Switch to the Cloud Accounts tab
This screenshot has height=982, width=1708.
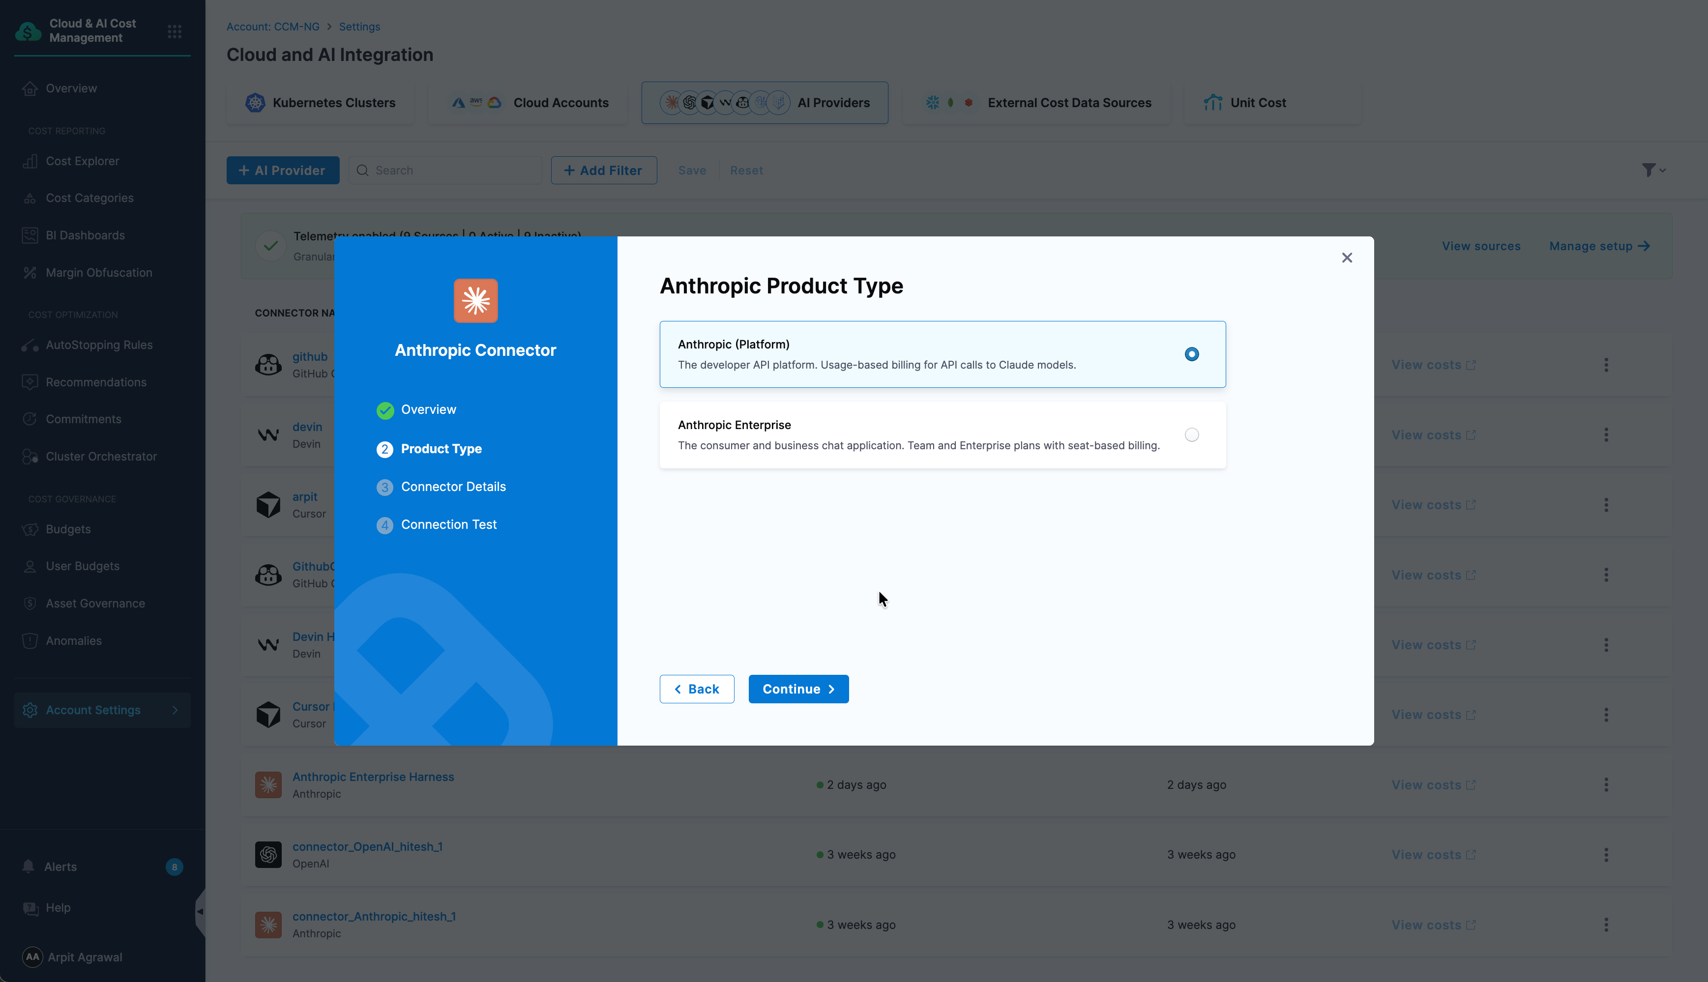(x=528, y=103)
